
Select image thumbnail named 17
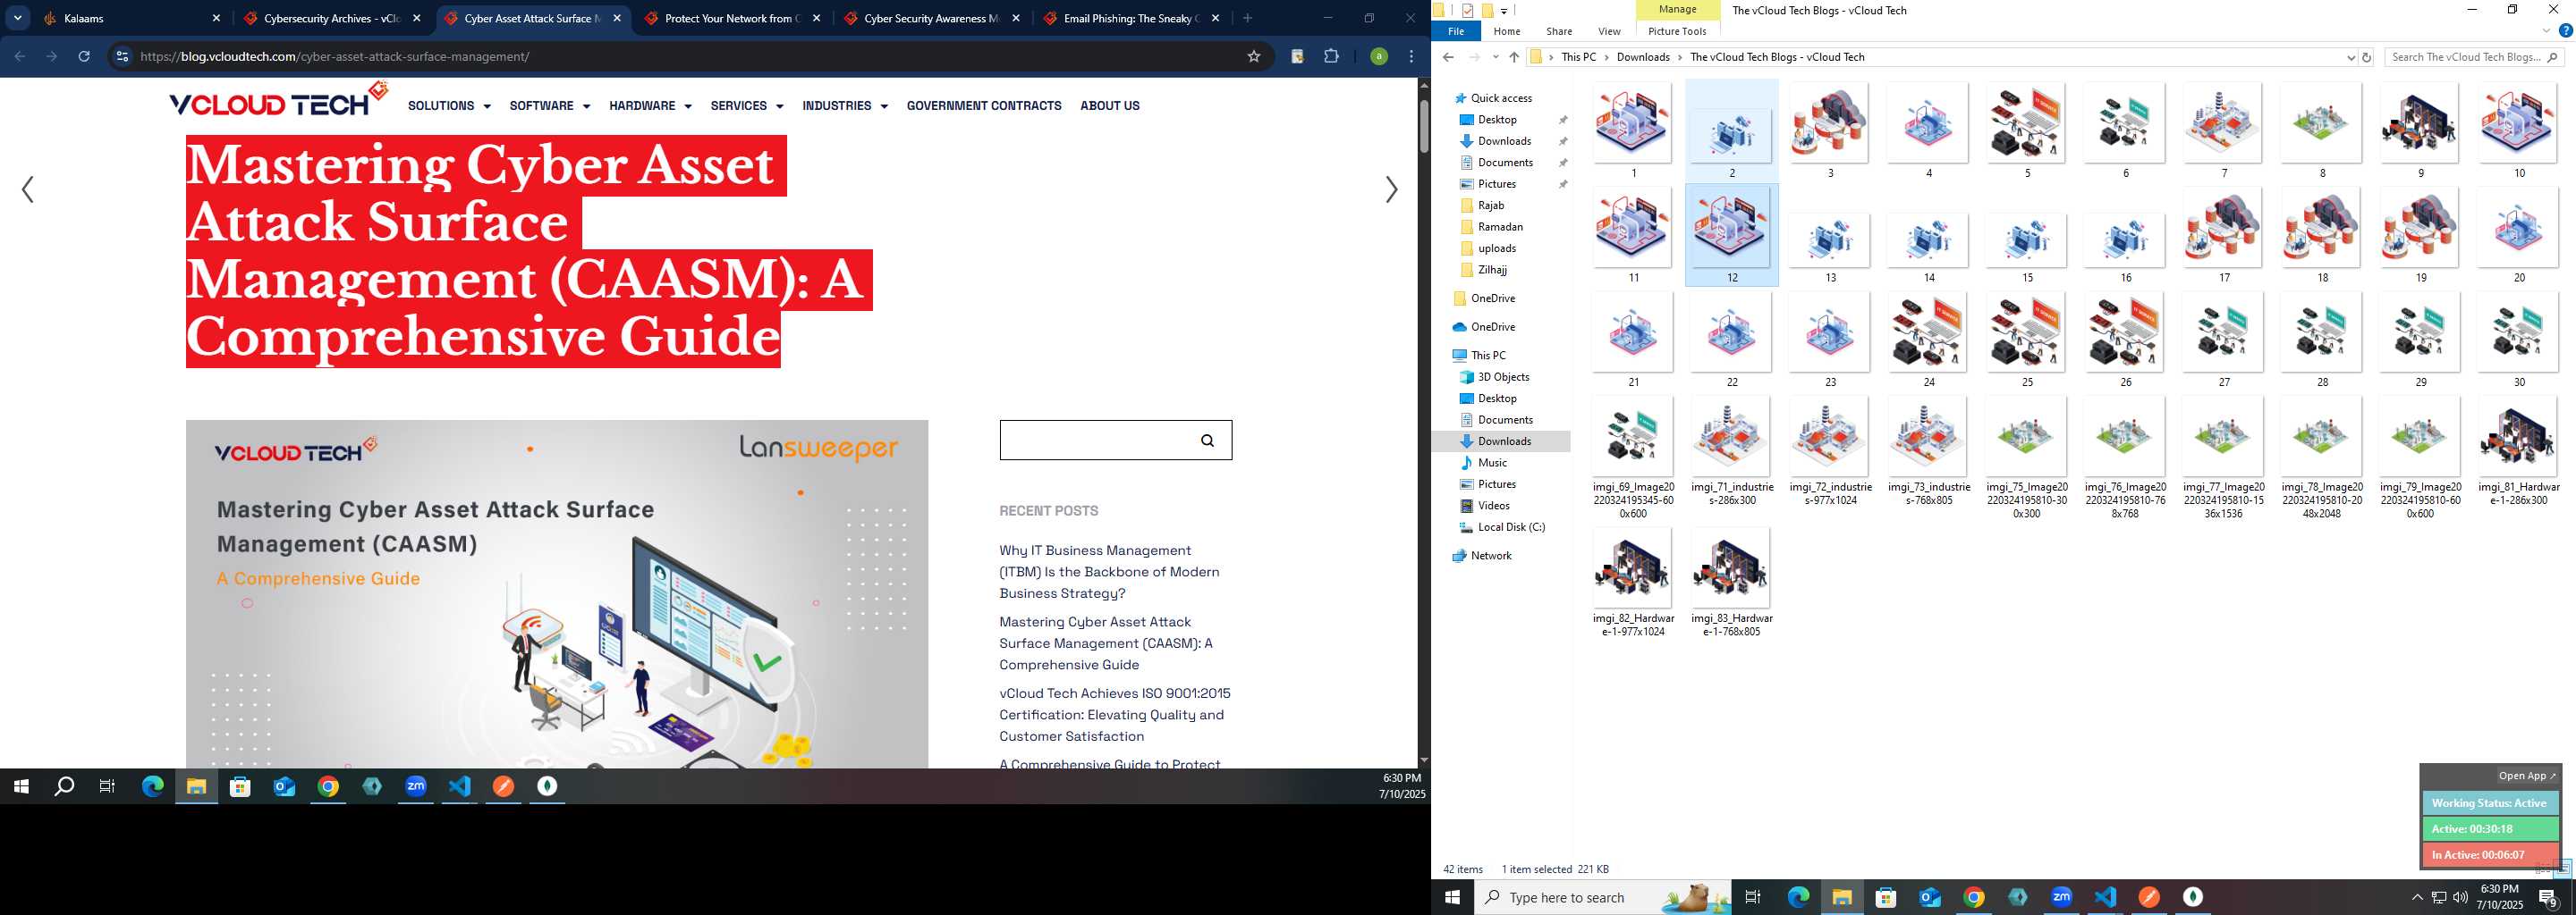pos(2223,236)
